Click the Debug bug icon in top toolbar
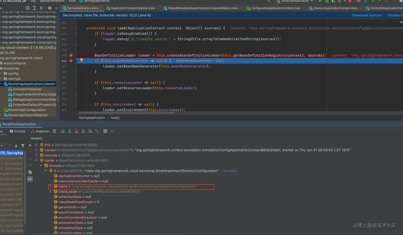Screen dimensions: 403x235 327,1
